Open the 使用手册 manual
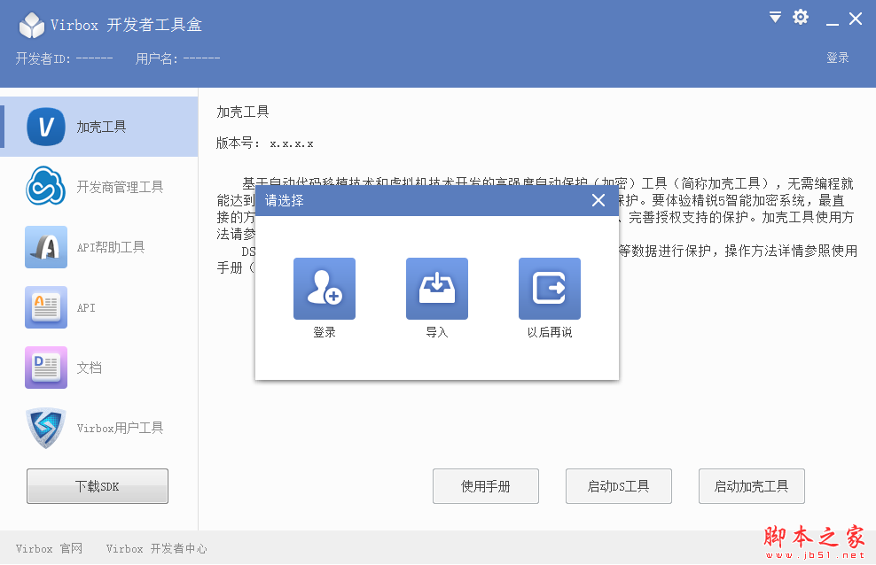Image resolution: width=876 pixels, height=565 pixels. coord(485,485)
